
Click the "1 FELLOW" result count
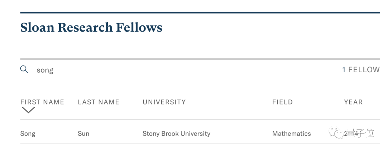click(360, 70)
